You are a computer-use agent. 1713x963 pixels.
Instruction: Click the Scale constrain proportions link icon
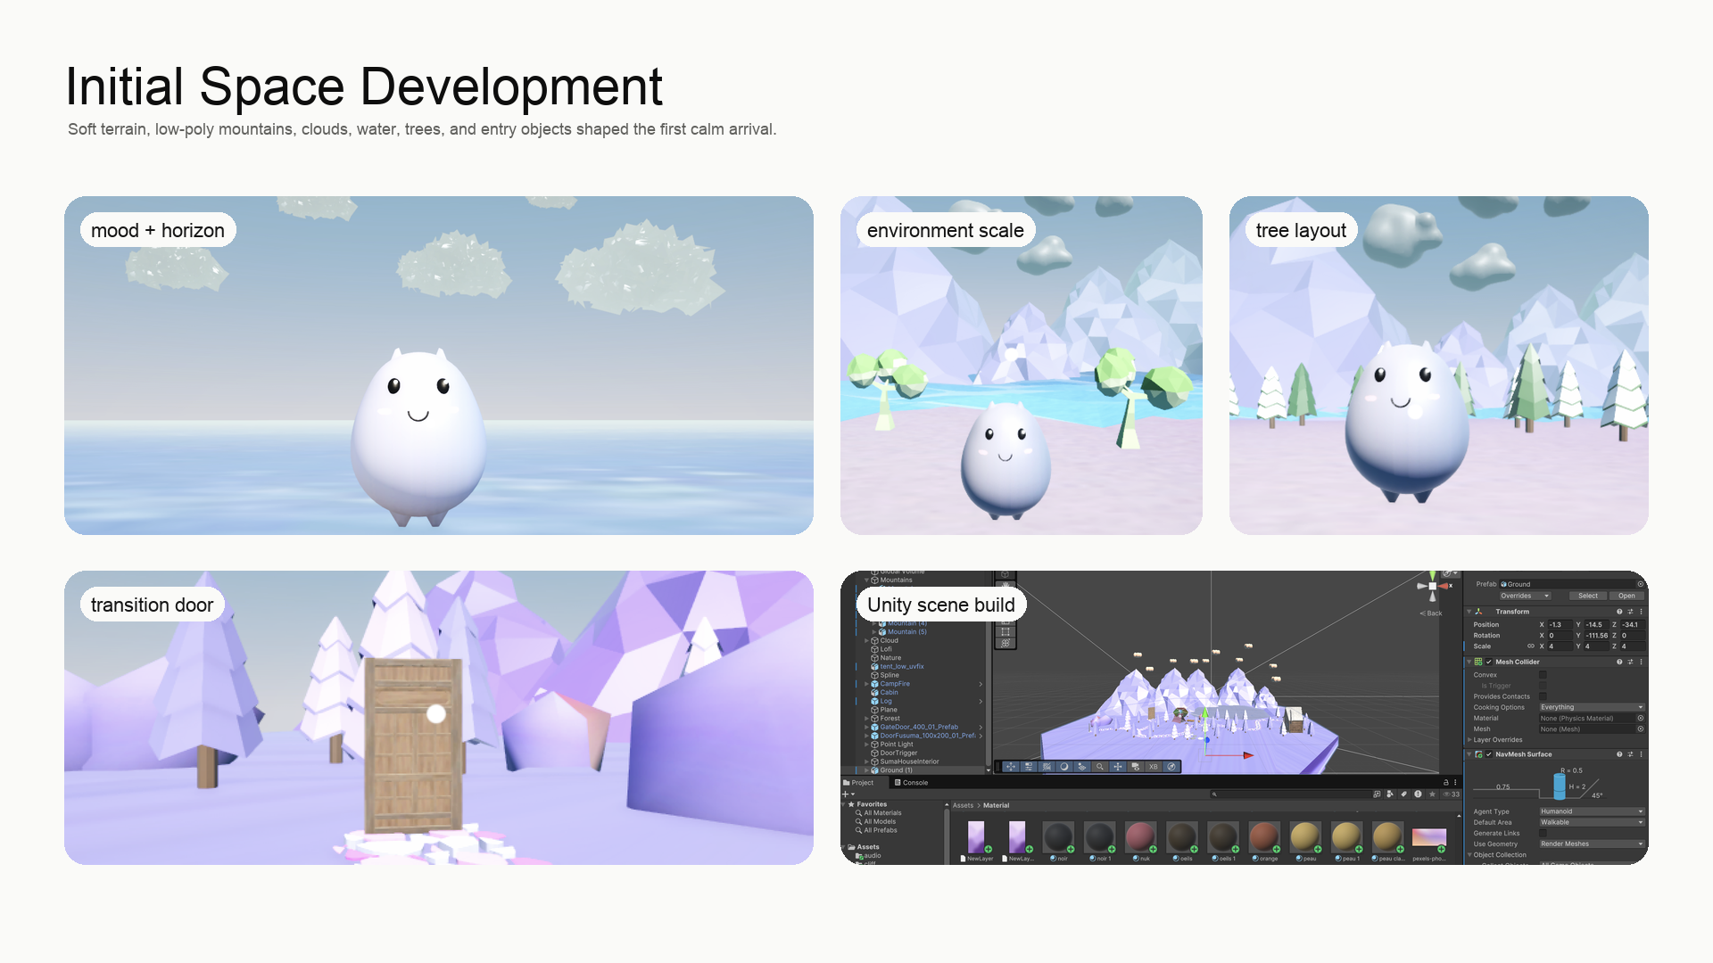click(x=1531, y=646)
